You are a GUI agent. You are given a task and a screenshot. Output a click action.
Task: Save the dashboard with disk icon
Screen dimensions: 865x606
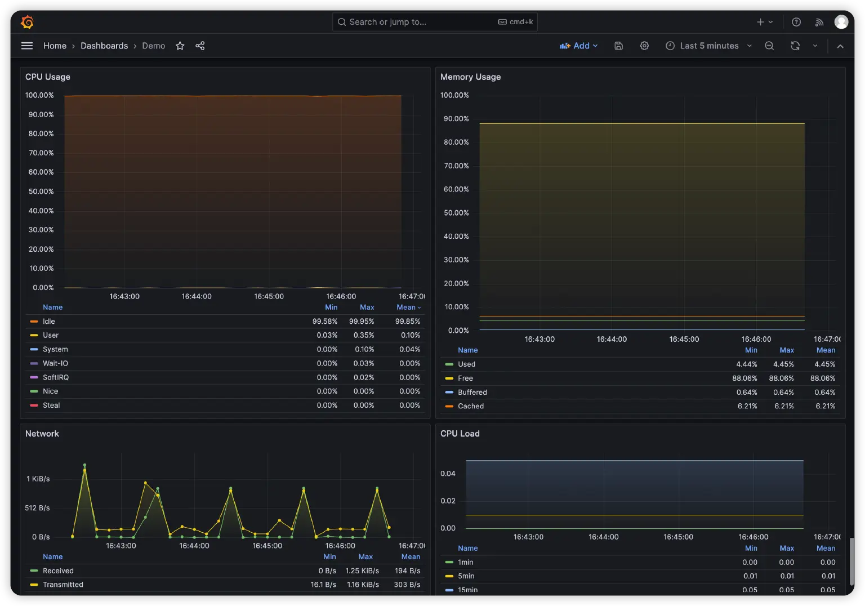618,46
